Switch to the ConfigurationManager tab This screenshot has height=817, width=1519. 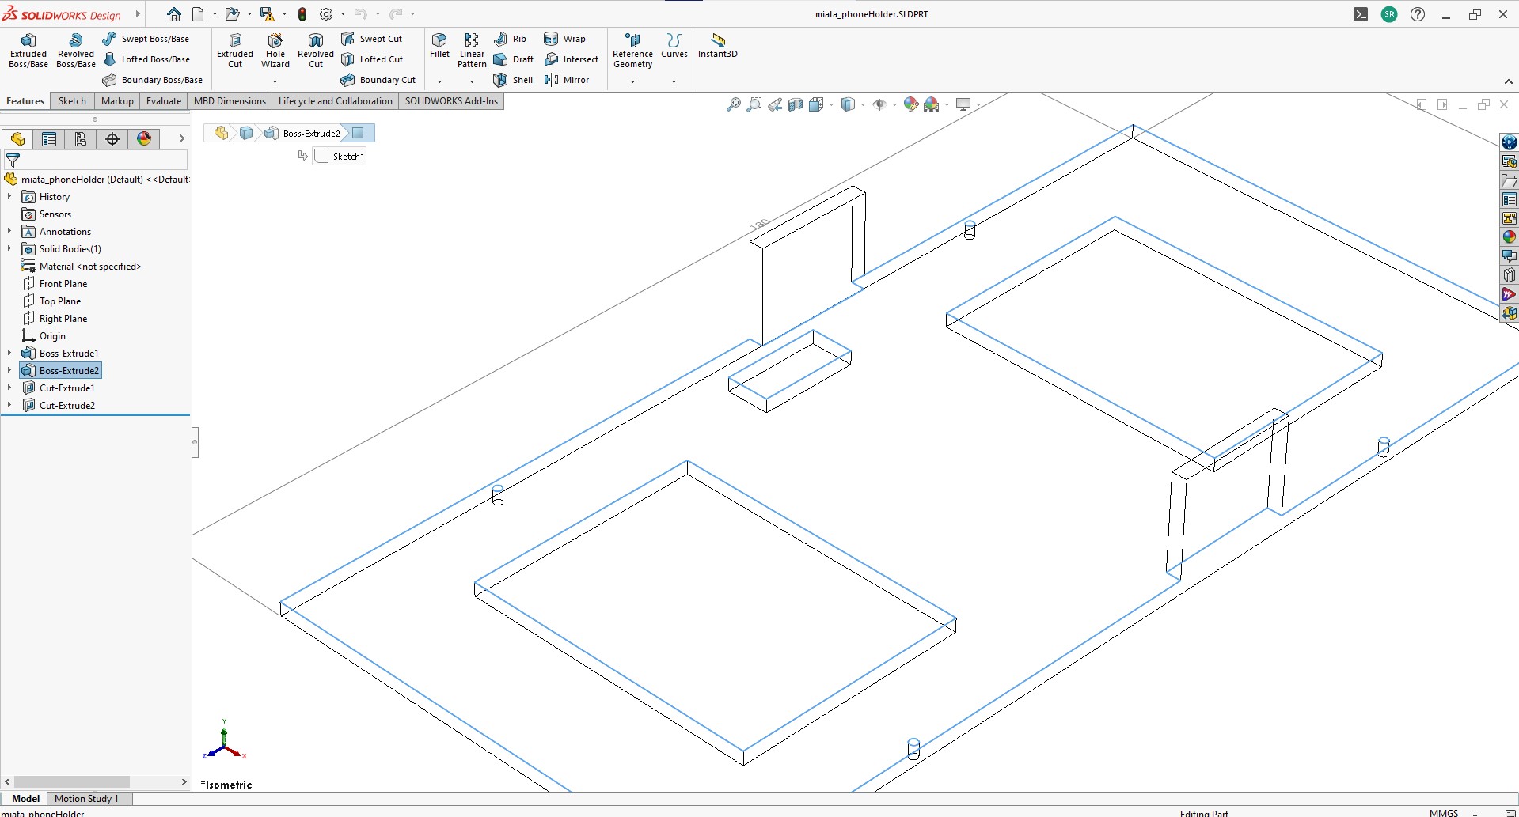click(81, 139)
